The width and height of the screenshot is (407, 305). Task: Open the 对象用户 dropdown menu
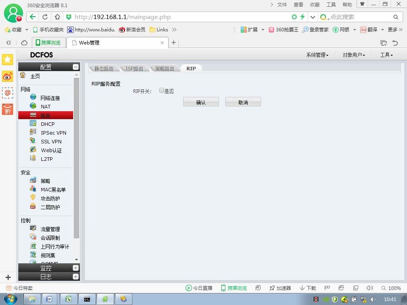pos(354,55)
